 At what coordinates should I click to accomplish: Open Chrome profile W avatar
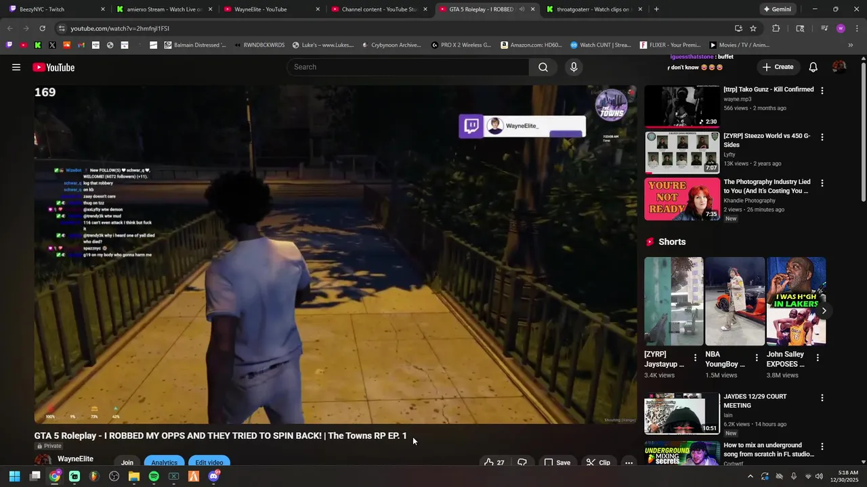841,28
